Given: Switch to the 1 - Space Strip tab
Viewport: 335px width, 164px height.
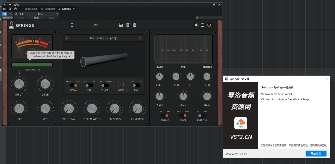Looking at the screenshot, I should 29,9.
